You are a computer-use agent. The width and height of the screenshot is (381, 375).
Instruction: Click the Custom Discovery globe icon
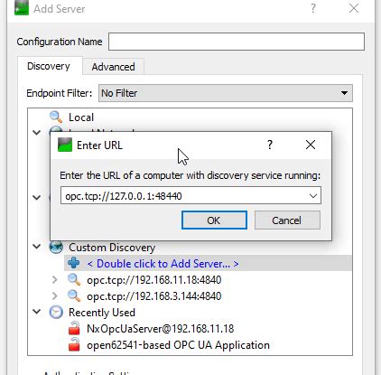(x=56, y=247)
